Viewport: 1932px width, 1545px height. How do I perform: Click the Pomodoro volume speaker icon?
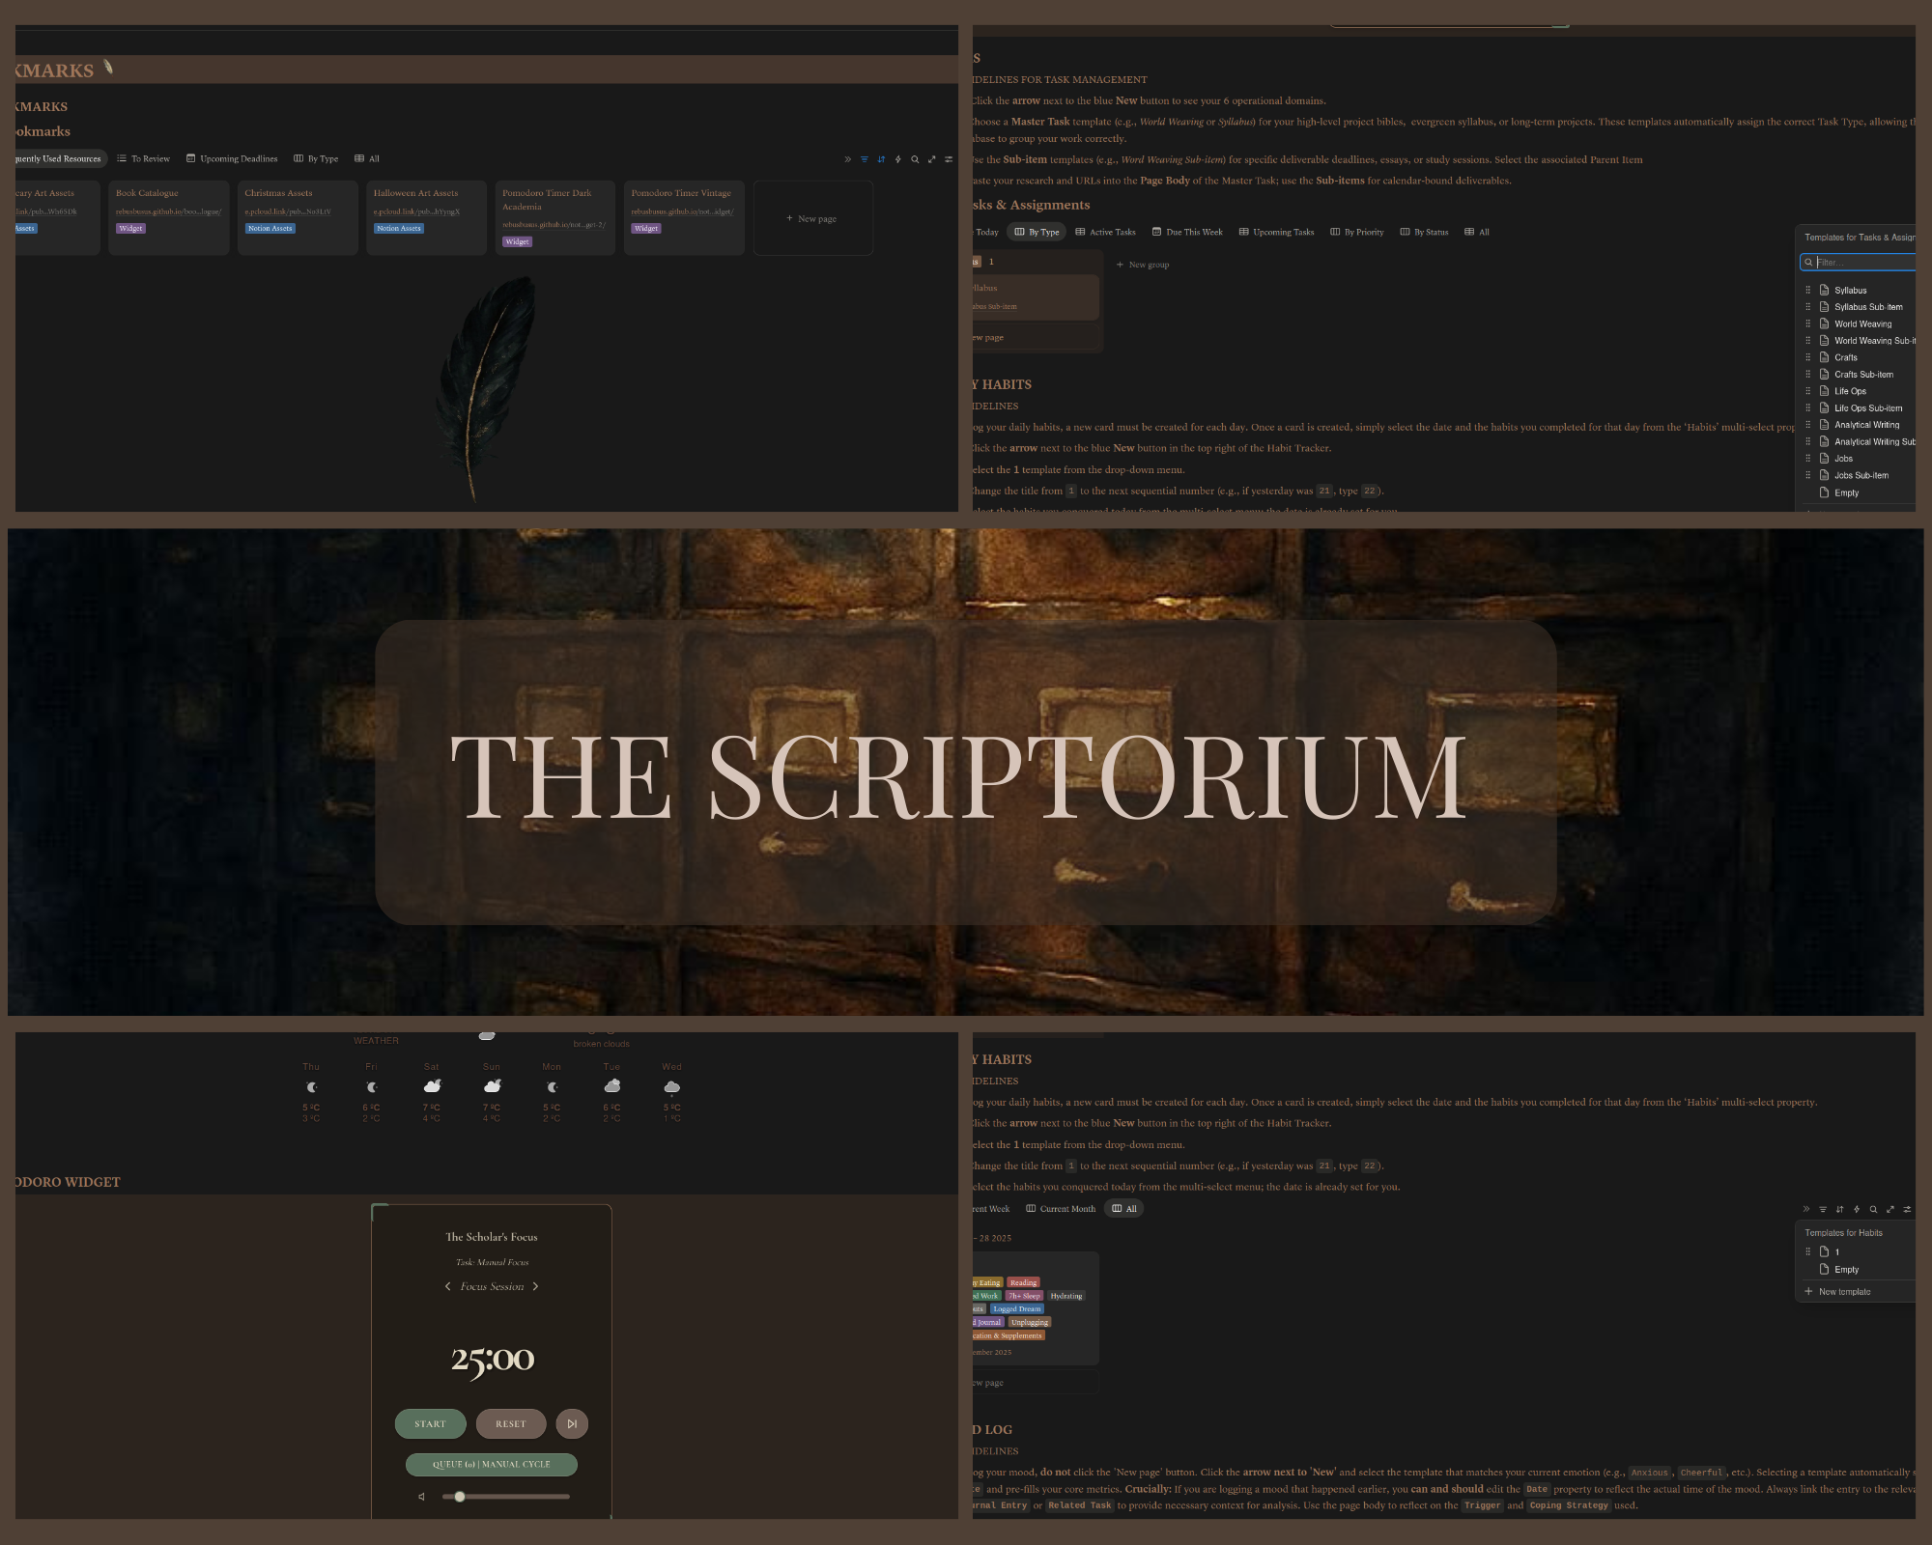[x=421, y=1497]
